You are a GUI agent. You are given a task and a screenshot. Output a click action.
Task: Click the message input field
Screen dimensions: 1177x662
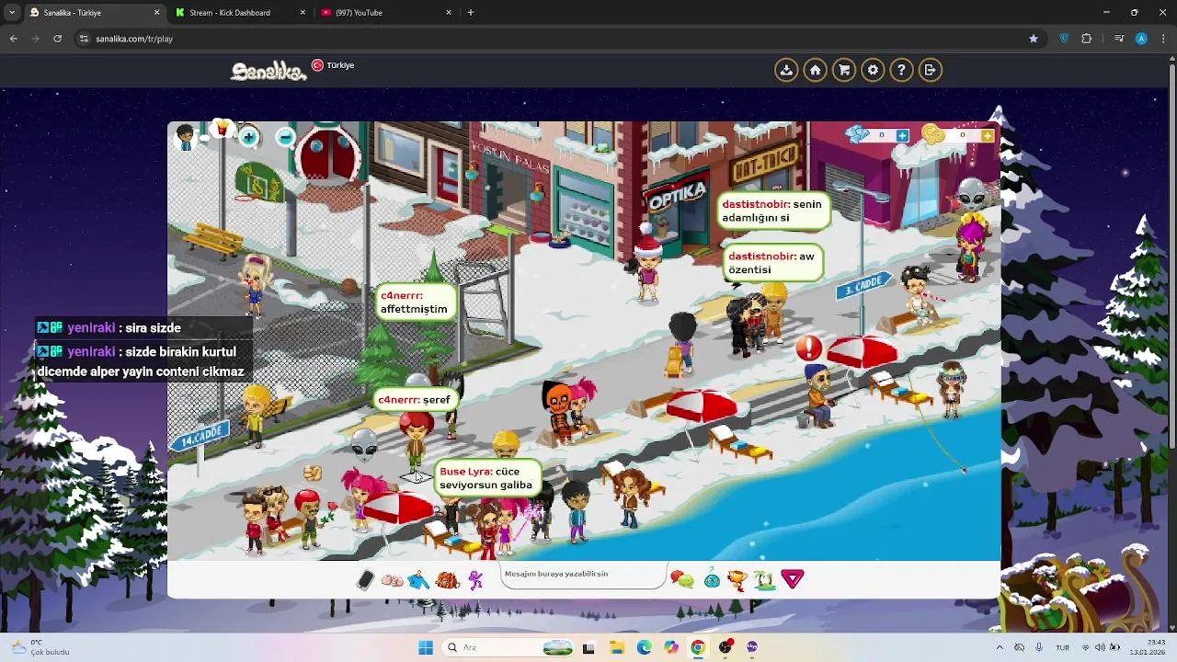584,576
